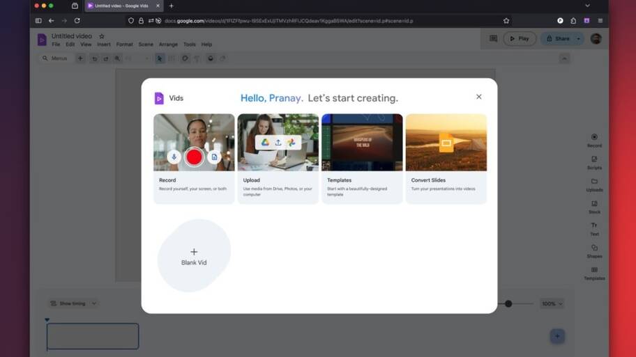Open the Upload card
Screen dimensions: 636x357
click(278, 158)
